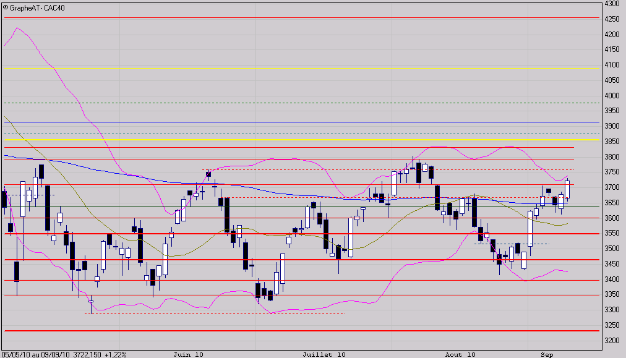Click the 3400 price axis label

pos(612,279)
